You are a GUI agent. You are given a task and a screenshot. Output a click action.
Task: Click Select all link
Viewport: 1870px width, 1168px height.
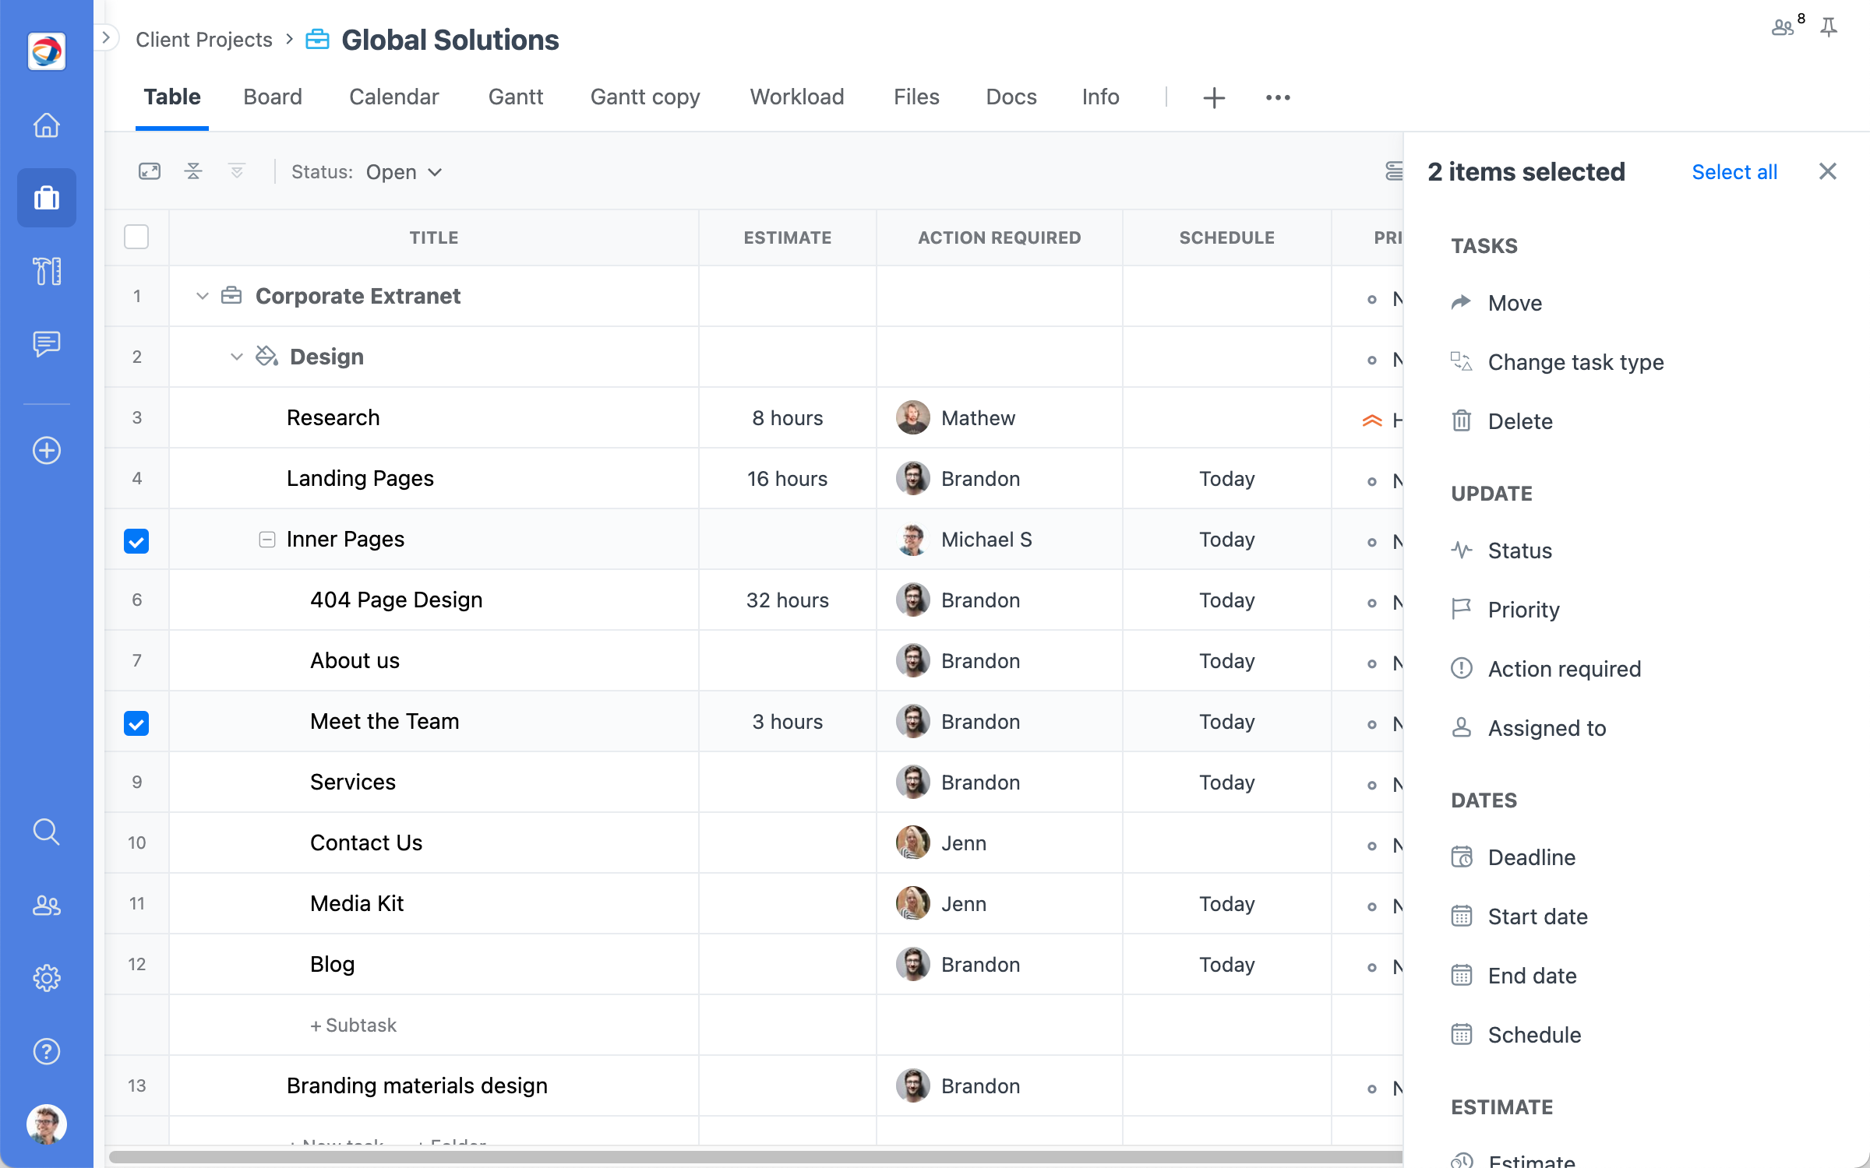(x=1734, y=172)
